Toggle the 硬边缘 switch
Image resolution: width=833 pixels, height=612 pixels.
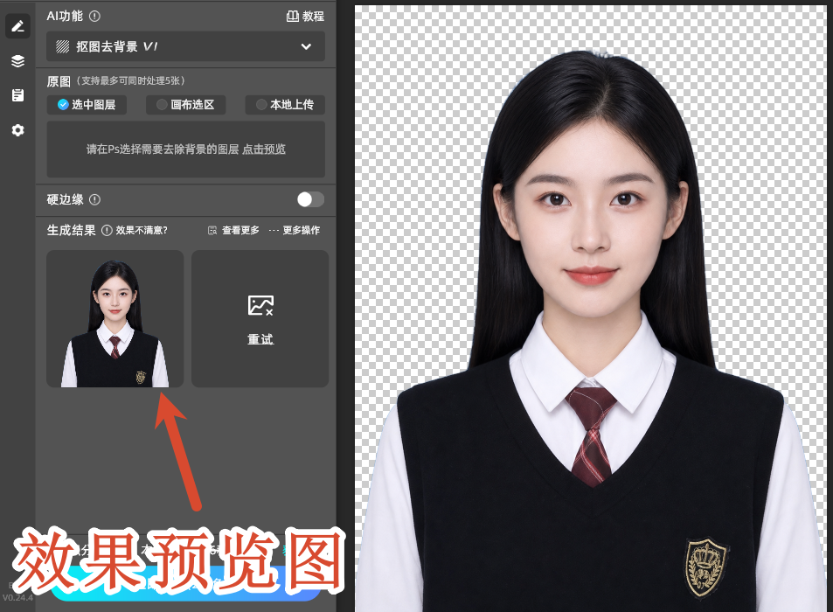(310, 199)
